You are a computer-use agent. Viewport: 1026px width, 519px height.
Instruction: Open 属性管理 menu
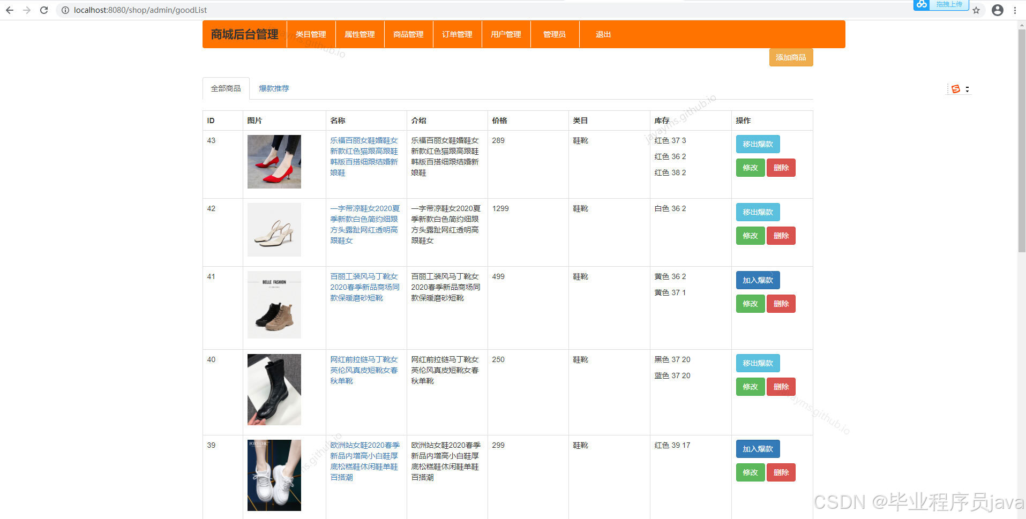pos(360,34)
